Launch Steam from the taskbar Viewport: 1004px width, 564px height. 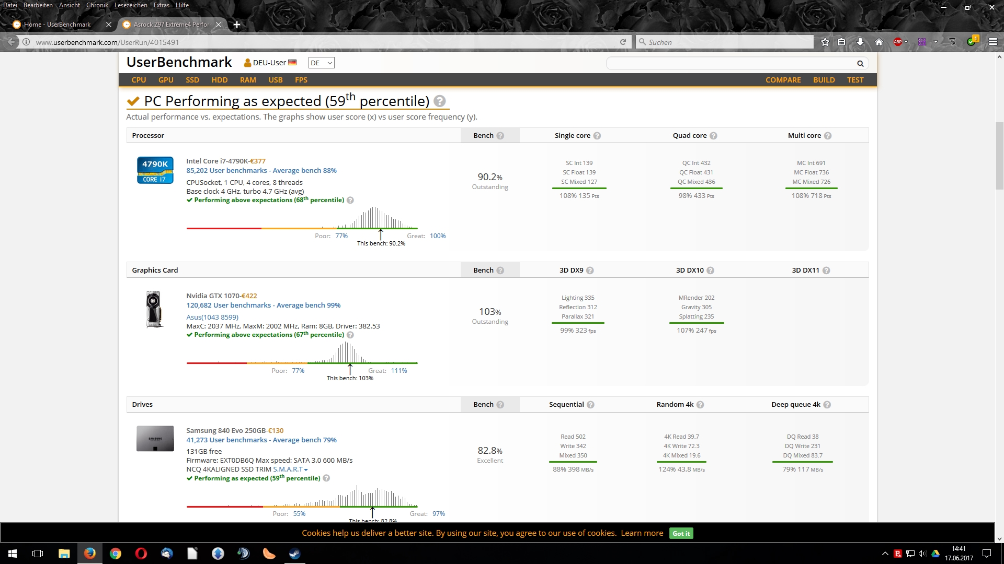pyautogui.click(x=295, y=554)
